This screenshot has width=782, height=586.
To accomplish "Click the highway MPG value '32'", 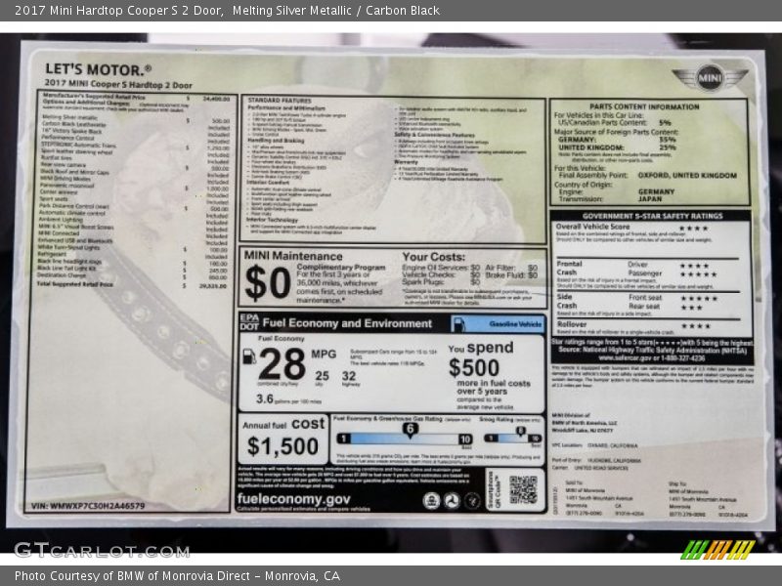I will click(x=349, y=376).
